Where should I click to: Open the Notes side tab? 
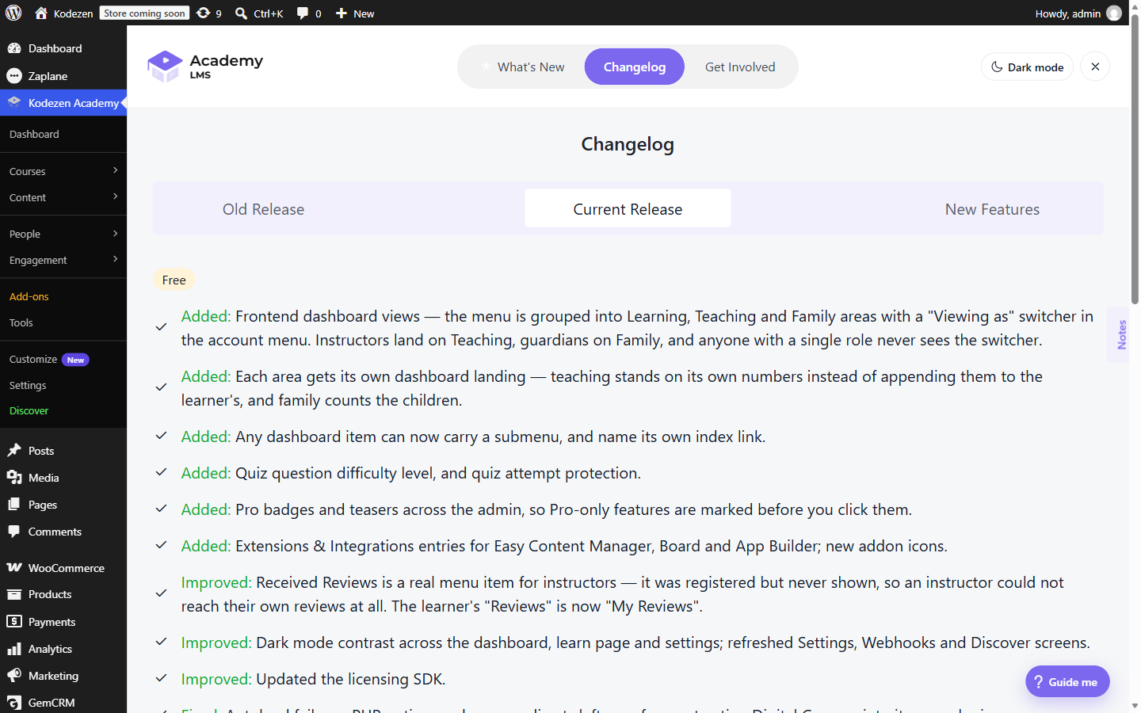coord(1120,335)
